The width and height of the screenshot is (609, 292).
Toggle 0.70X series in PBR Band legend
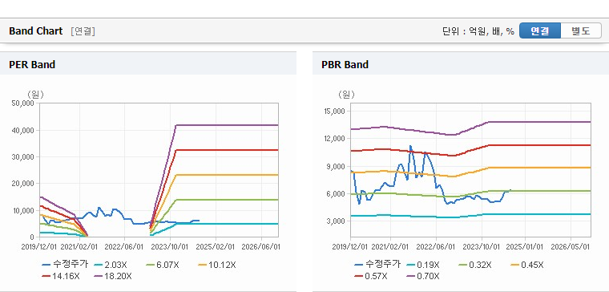click(422, 276)
